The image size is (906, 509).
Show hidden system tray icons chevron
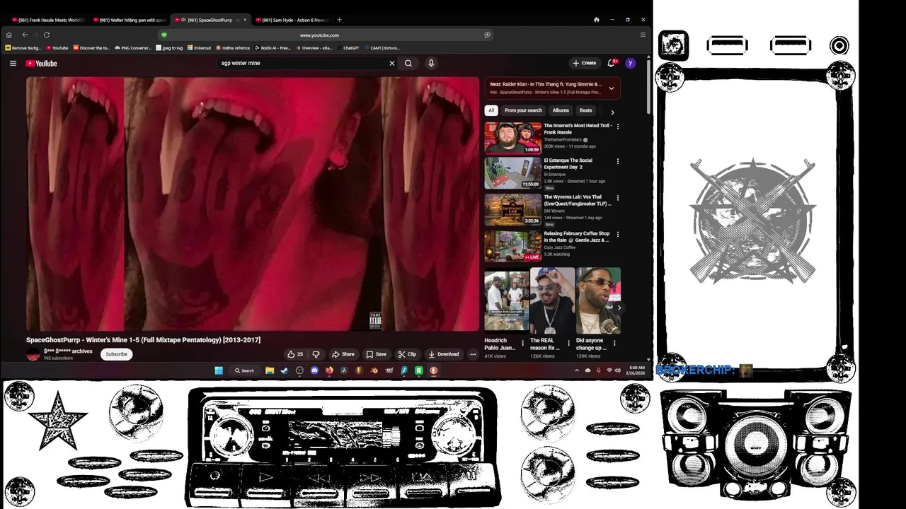[x=578, y=370]
